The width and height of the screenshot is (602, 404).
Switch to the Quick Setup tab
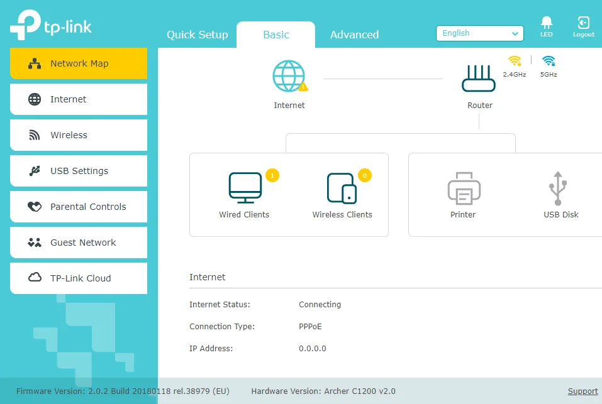tap(198, 35)
